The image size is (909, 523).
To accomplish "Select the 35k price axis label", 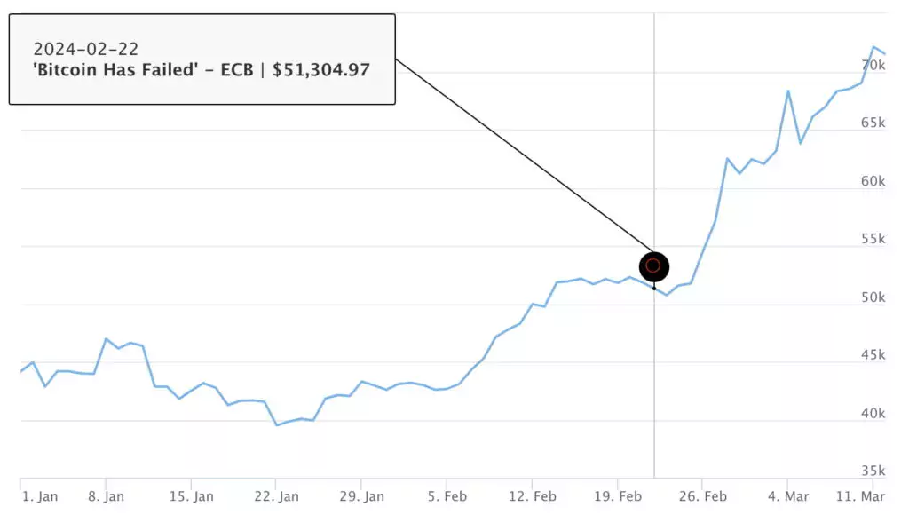I will (x=873, y=471).
